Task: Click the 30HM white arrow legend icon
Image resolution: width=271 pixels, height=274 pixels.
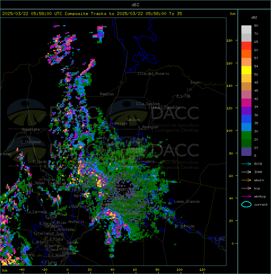Action: tap(246, 172)
